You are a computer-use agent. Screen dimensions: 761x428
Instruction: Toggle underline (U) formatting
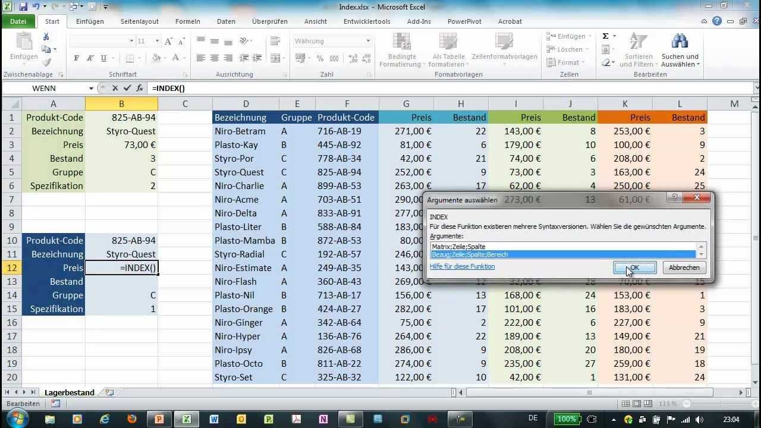[104, 58]
